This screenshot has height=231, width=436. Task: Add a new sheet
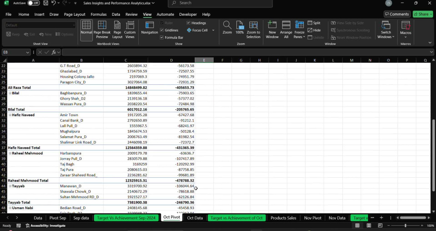(381, 217)
